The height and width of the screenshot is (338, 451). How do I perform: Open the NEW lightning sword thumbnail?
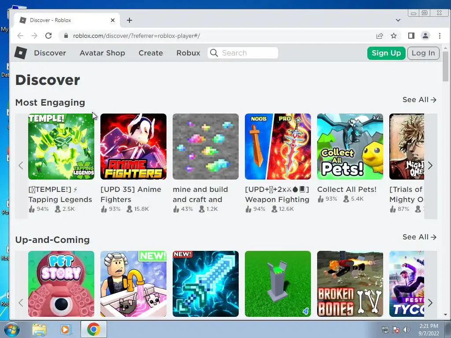206,284
